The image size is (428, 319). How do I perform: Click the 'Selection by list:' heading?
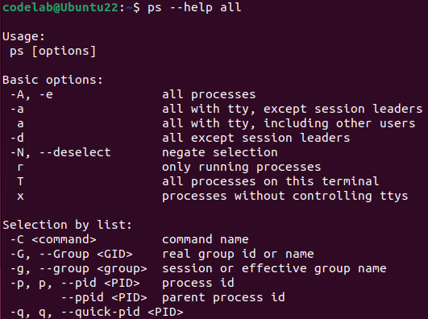click(x=67, y=225)
